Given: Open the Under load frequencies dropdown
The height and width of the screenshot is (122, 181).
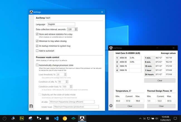Looking at the screenshot, I should (x=76, y=107).
